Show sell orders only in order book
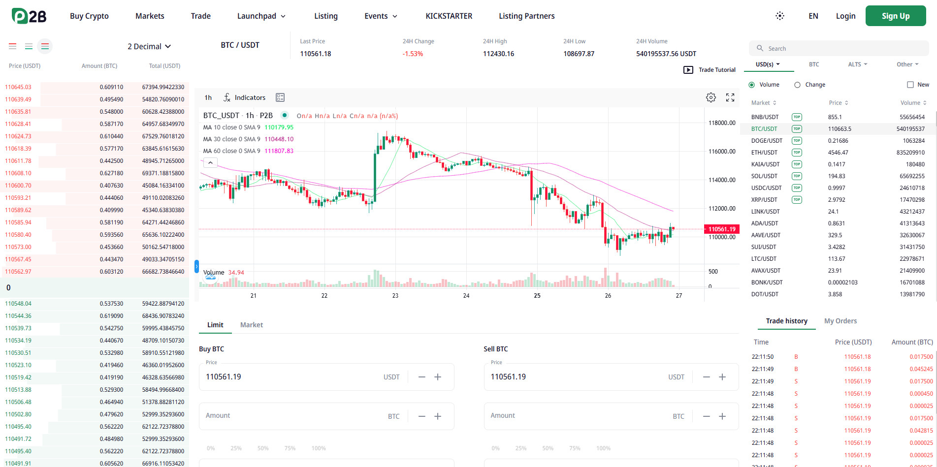937x467 pixels. coord(13,46)
